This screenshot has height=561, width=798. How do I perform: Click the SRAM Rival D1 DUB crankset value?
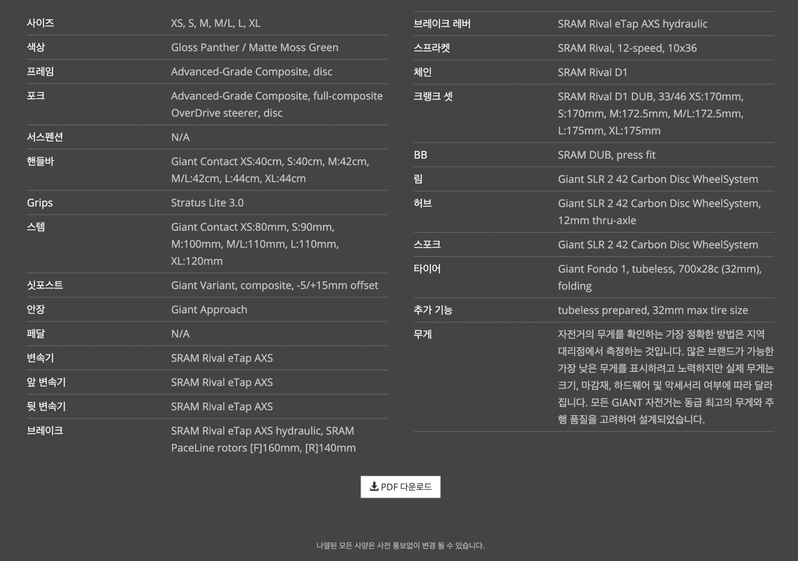pos(651,113)
